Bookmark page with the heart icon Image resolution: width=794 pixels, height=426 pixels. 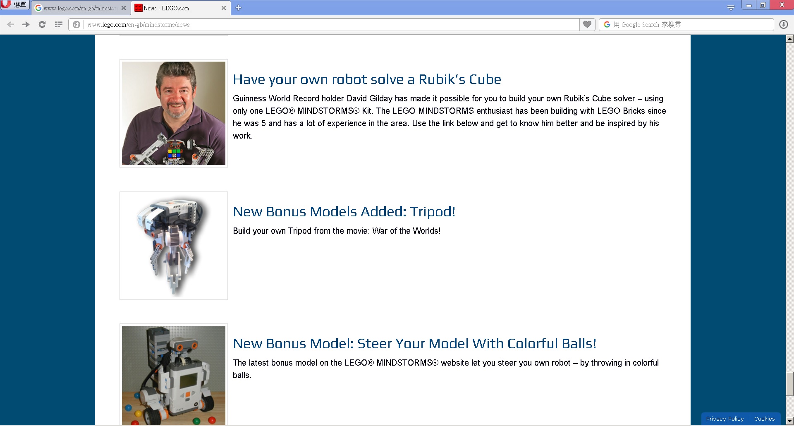(587, 24)
